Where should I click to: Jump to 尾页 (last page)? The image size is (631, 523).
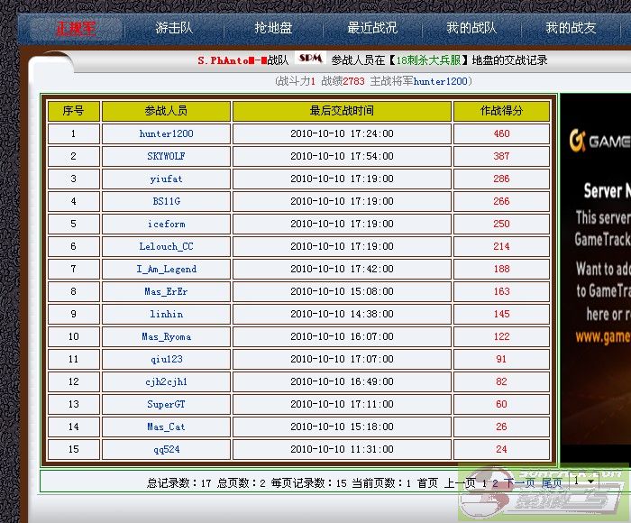551,483
